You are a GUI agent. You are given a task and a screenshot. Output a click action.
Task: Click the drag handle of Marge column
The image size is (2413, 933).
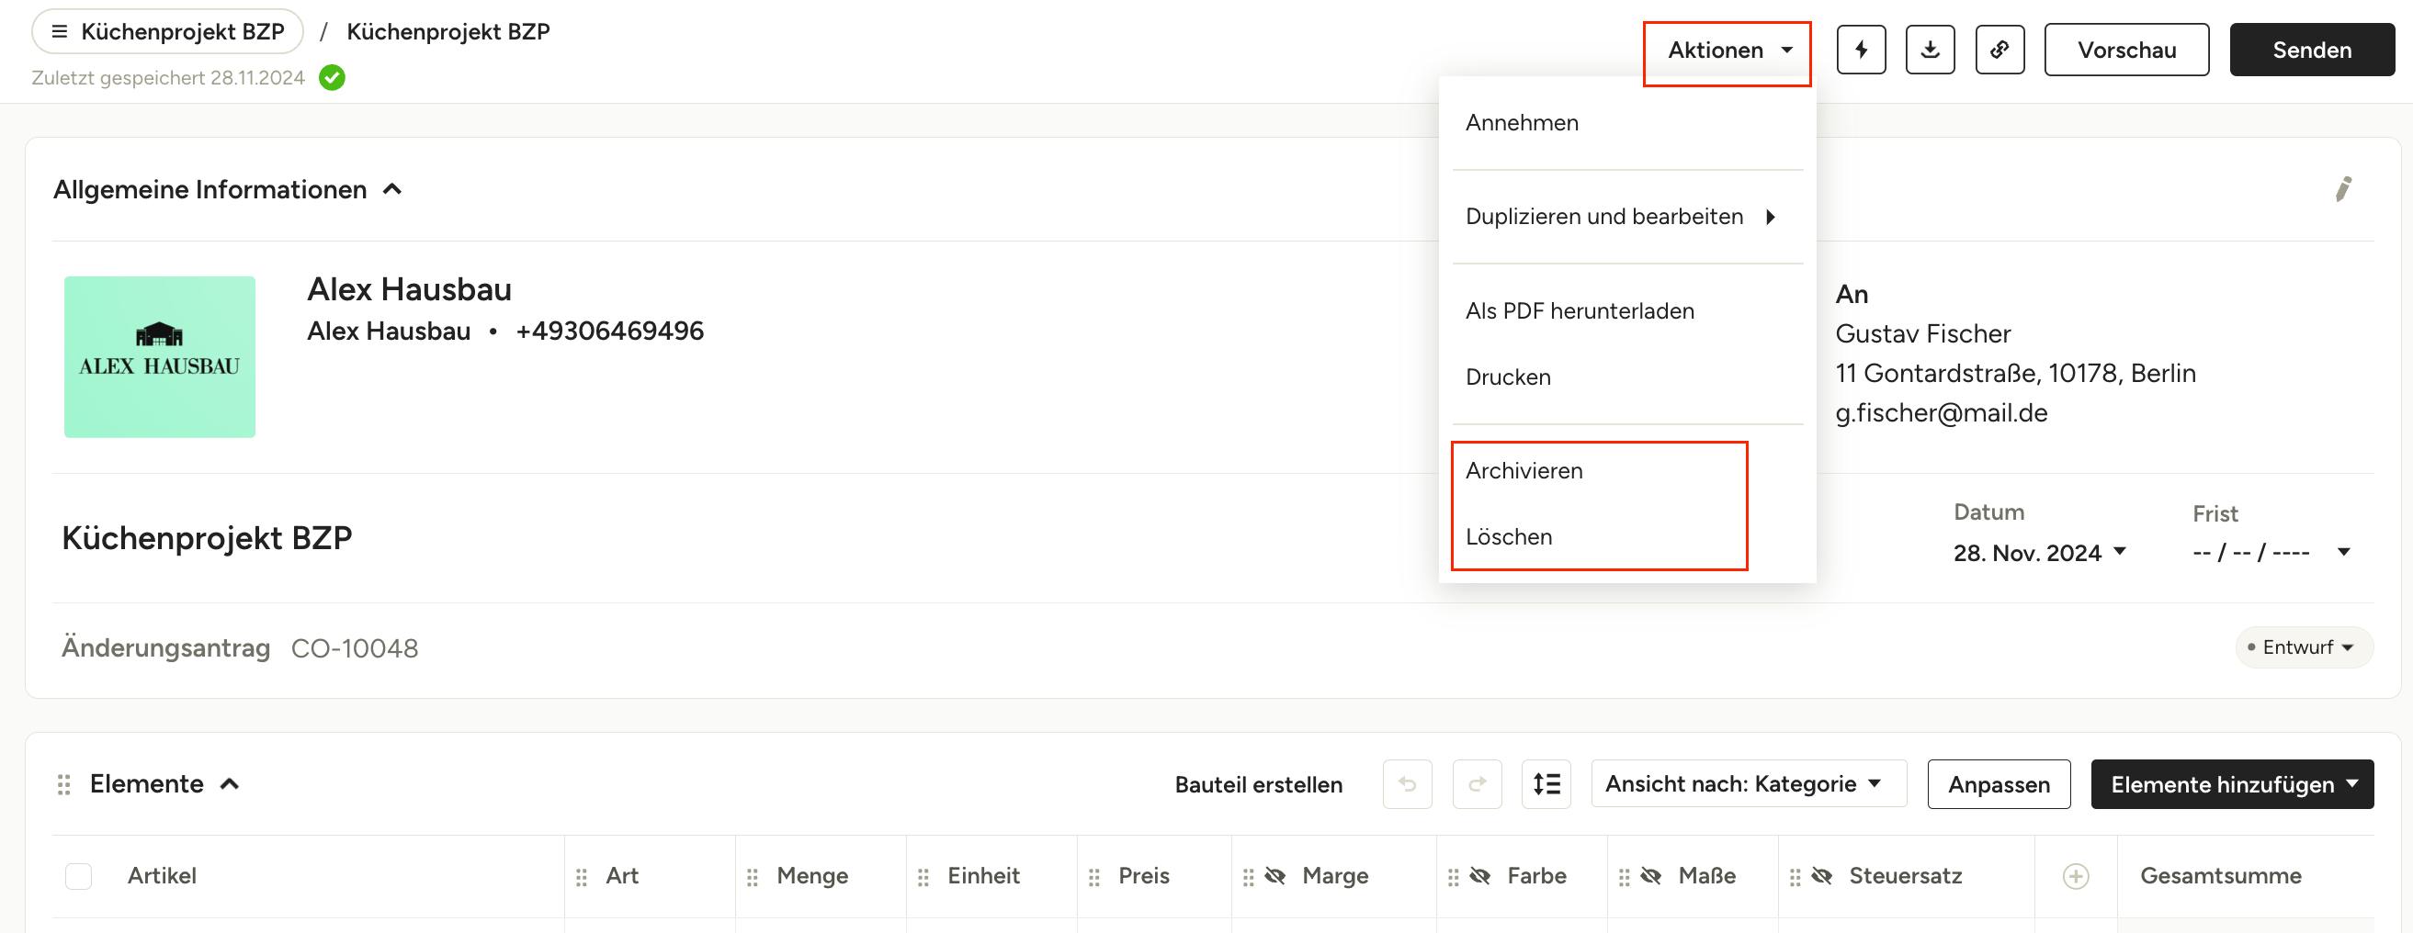coord(1248,877)
